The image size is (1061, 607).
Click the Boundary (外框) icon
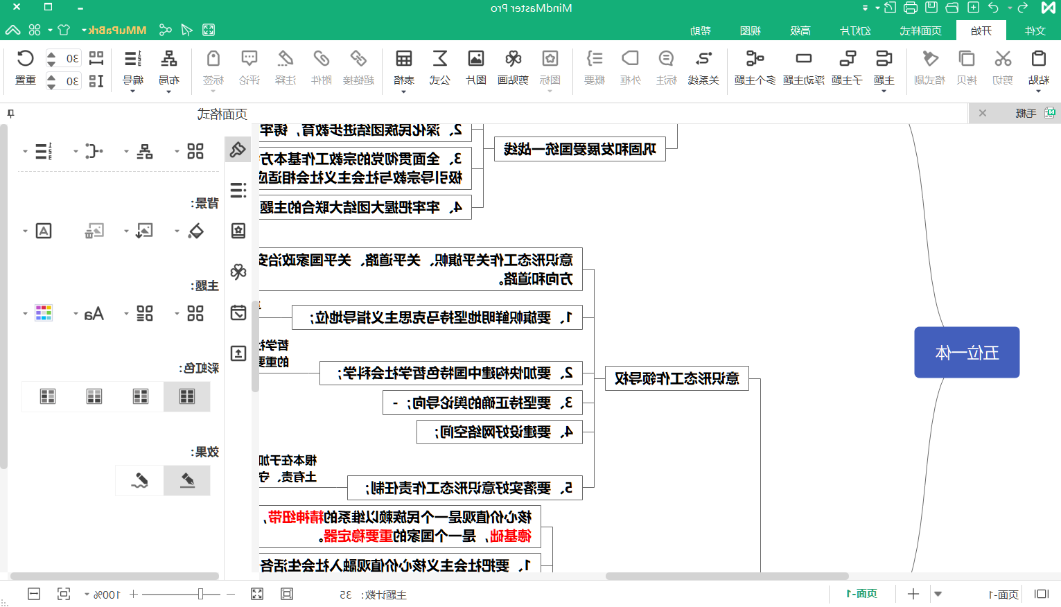[630, 59]
